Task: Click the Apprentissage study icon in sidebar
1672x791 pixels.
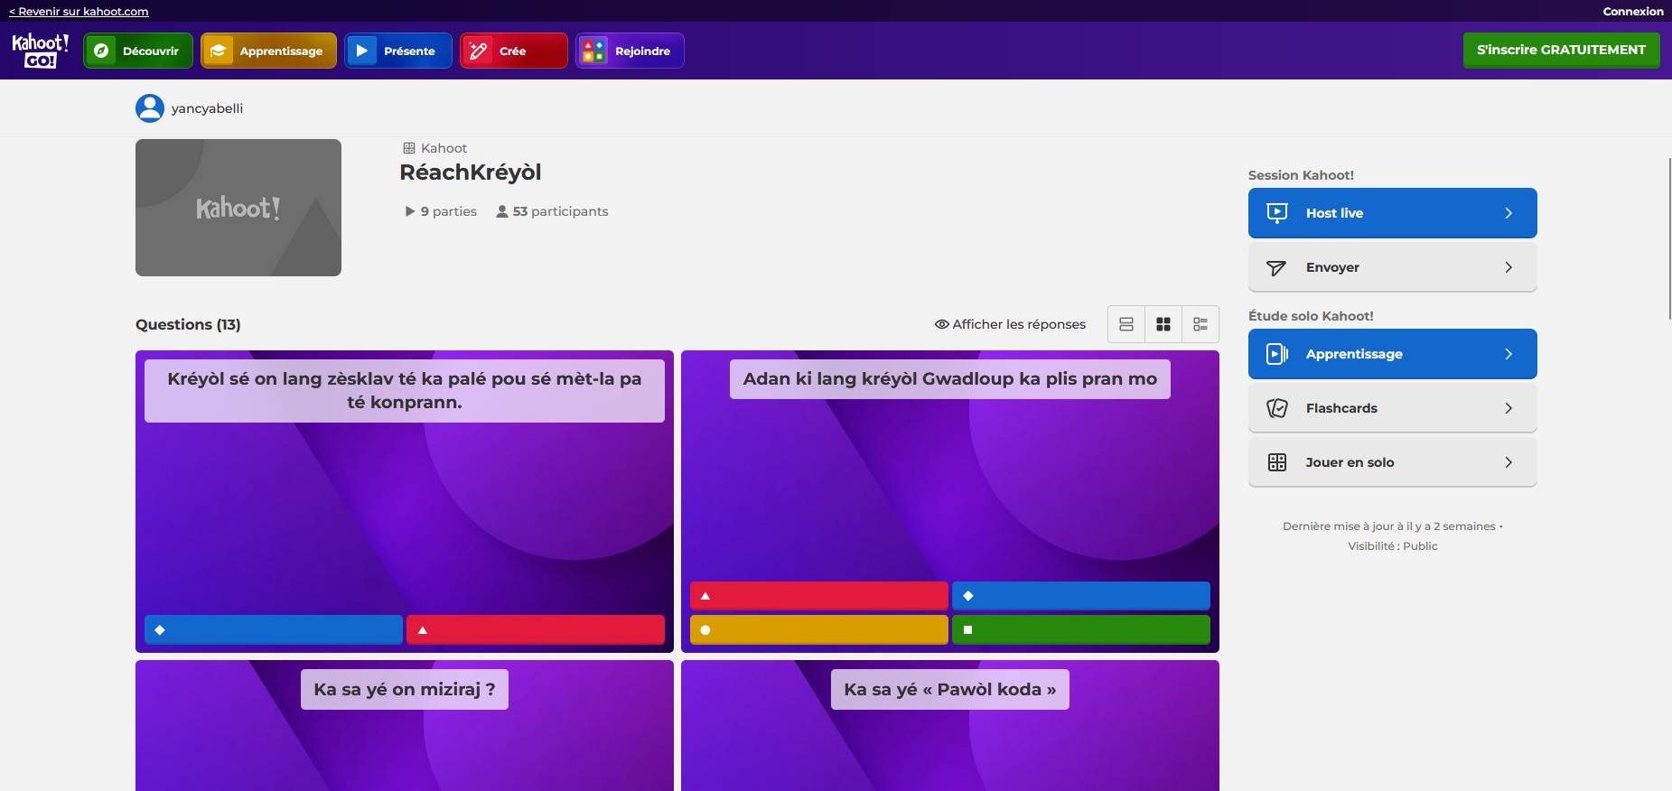Action: point(1276,354)
